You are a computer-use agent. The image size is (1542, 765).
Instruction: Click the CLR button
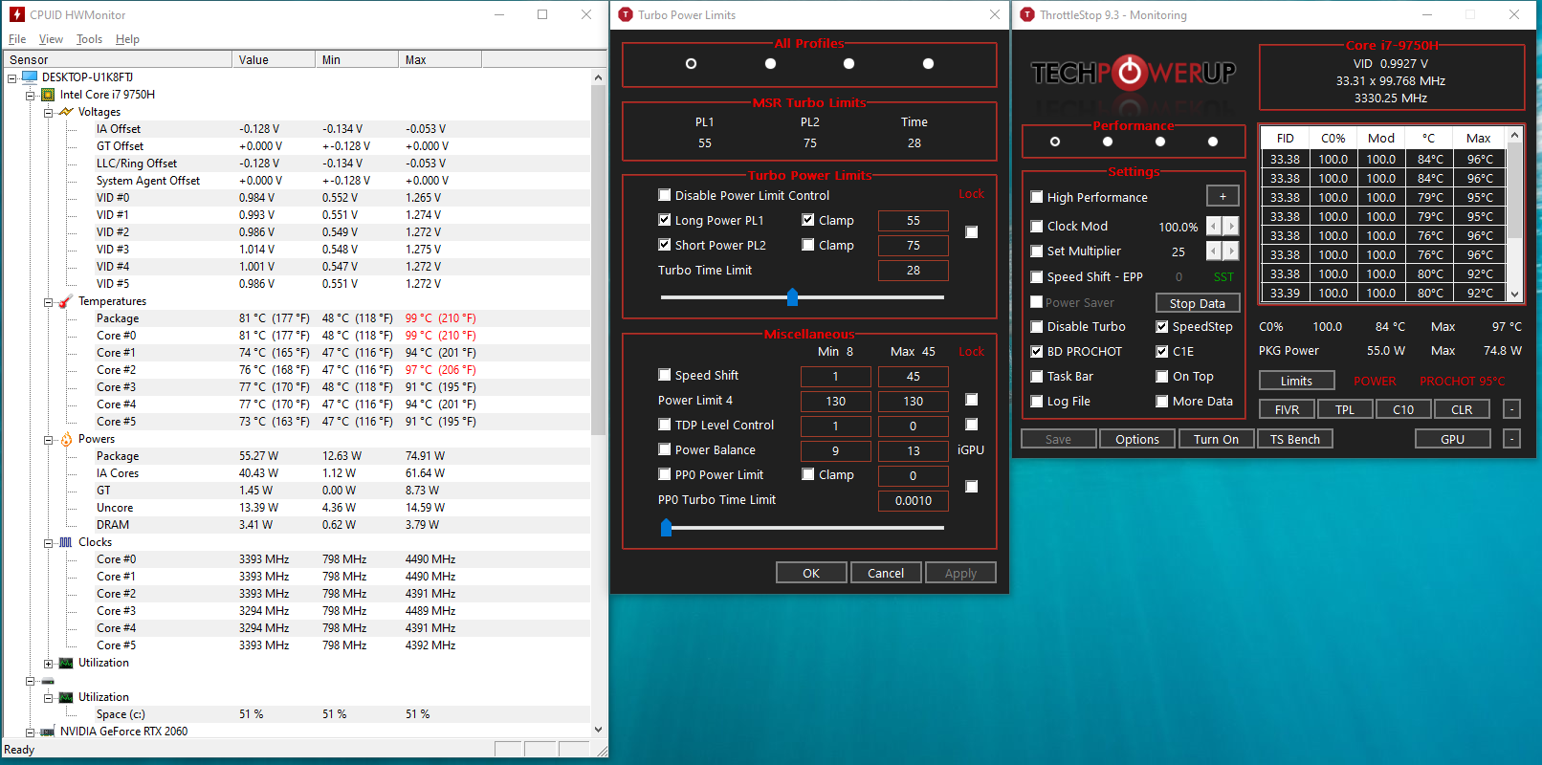click(1462, 409)
